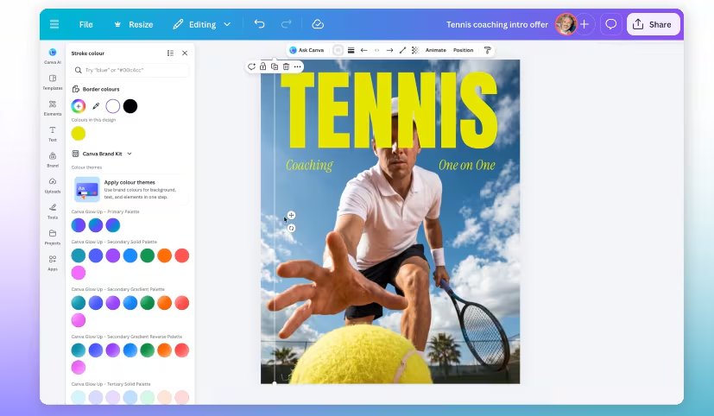The height and width of the screenshot is (416, 714).
Task: Click Animate in the toolbar
Action: pyautogui.click(x=436, y=50)
